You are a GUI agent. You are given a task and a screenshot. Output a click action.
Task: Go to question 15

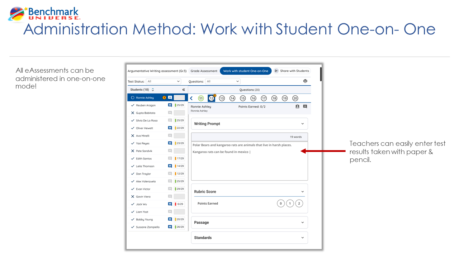click(243, 98)
